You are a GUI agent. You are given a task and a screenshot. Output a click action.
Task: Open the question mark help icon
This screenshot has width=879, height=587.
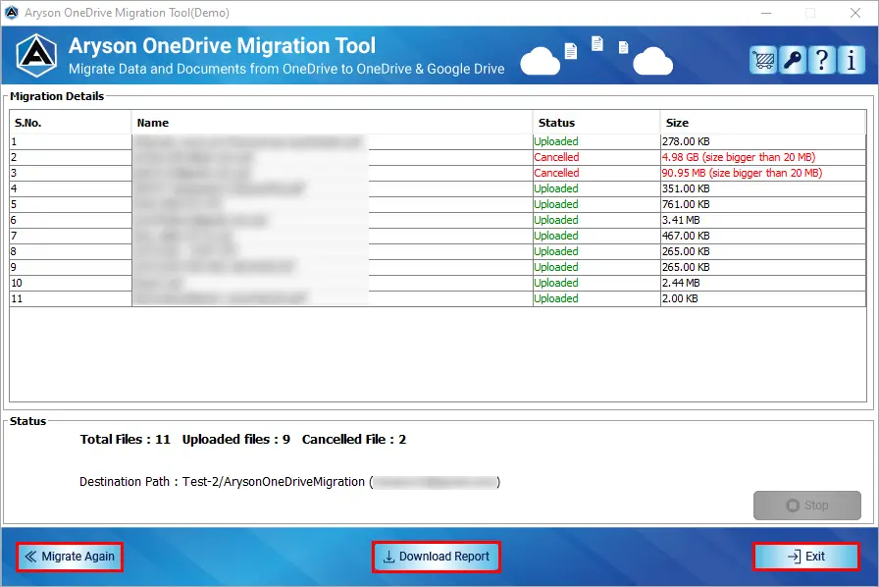[x=822, y=60]
